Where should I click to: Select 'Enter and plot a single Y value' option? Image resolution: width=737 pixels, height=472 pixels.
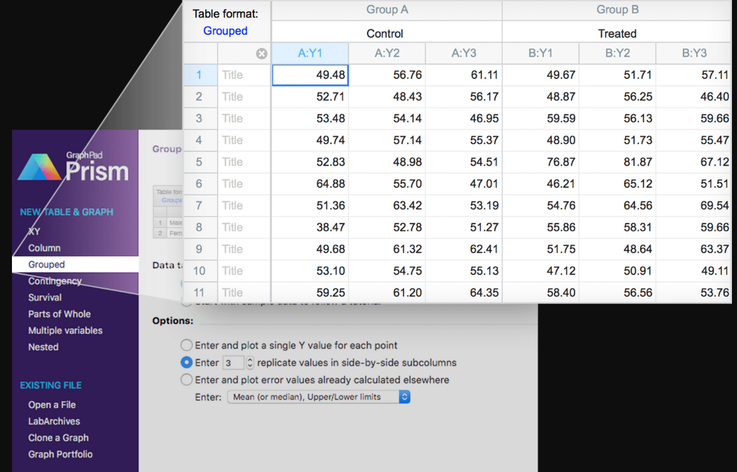(187, 345)
